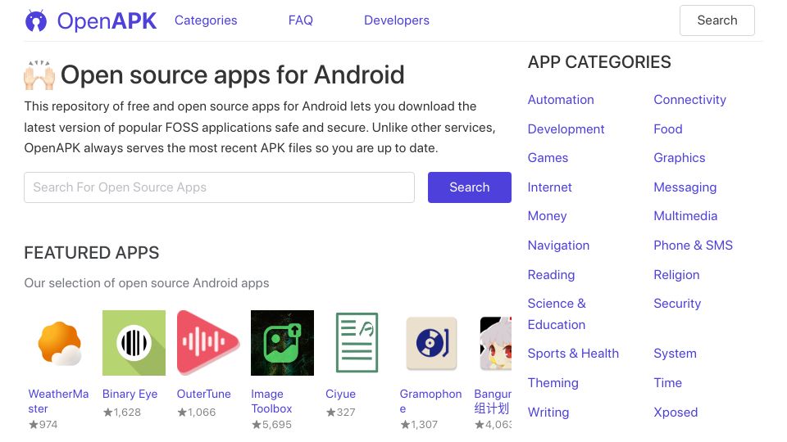Click the Search button in header
The height and width of the screenshot is (442, 787).
[717, 20]
